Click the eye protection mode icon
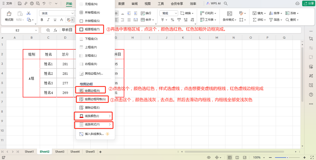This screenshot has width=316, height=160. tap(208, 157)
